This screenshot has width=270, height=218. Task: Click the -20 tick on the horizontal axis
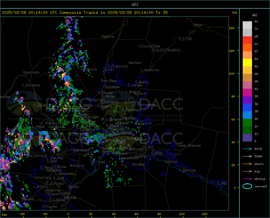pyautogui.click(x=45, y=214)
